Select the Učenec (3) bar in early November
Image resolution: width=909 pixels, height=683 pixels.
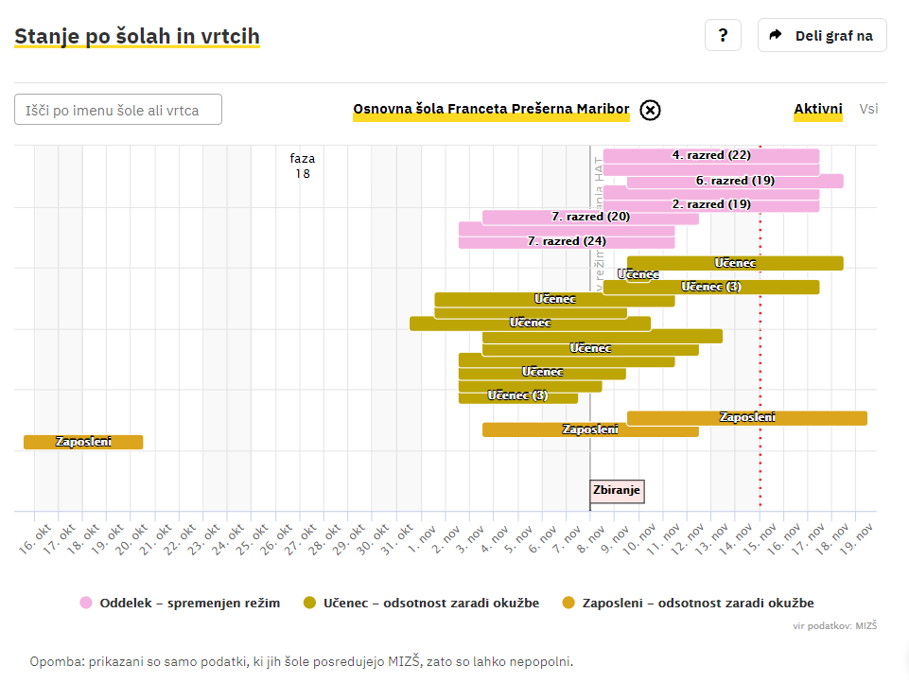coord(517,395)
